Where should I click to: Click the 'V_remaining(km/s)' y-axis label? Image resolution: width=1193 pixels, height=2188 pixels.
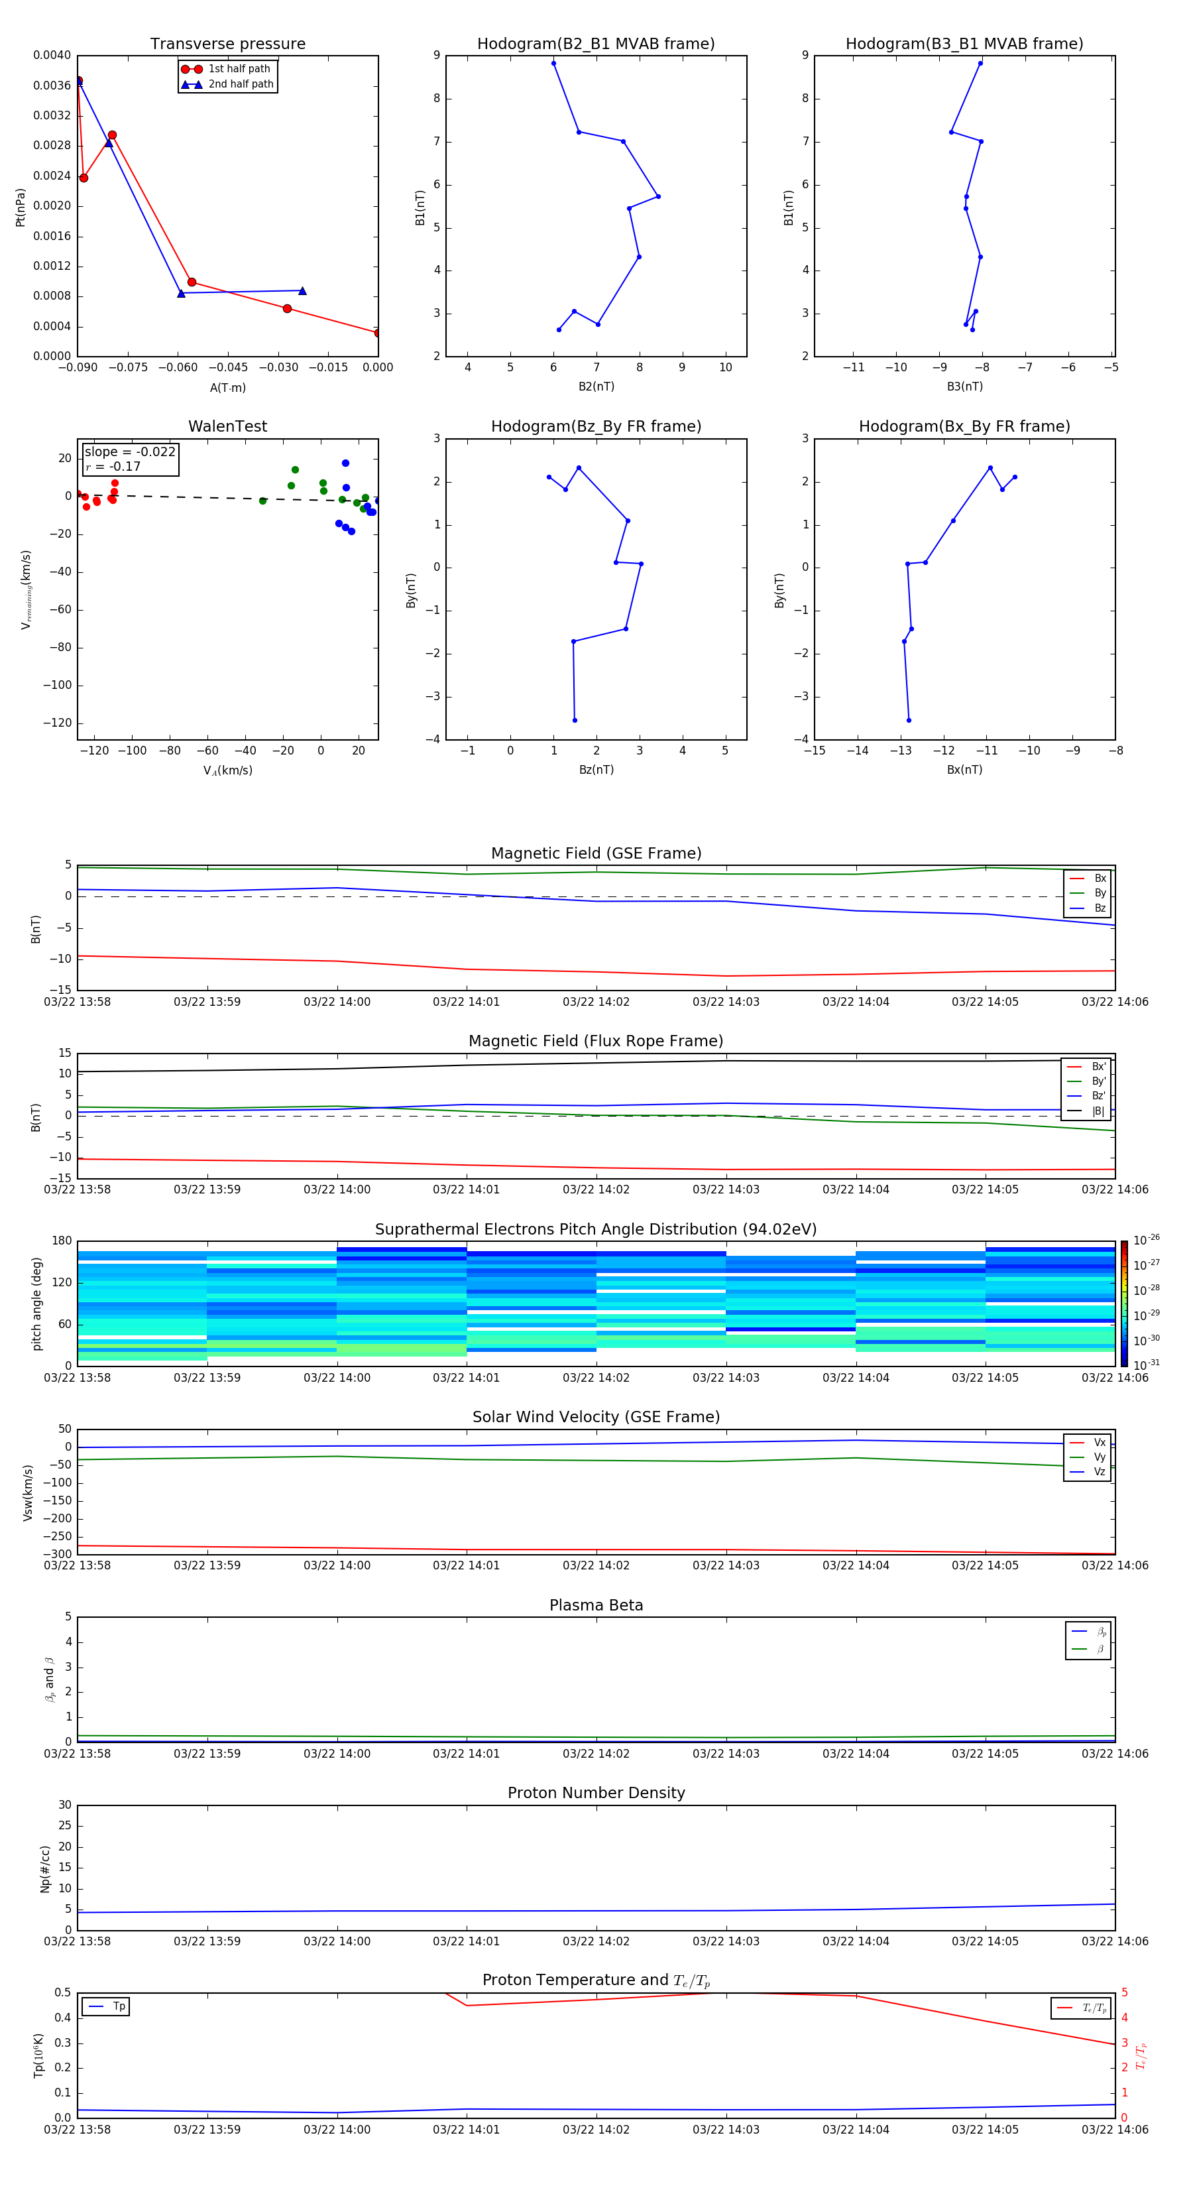25,589
